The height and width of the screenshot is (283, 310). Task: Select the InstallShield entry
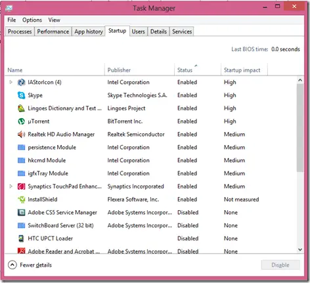tap(43, 200)
